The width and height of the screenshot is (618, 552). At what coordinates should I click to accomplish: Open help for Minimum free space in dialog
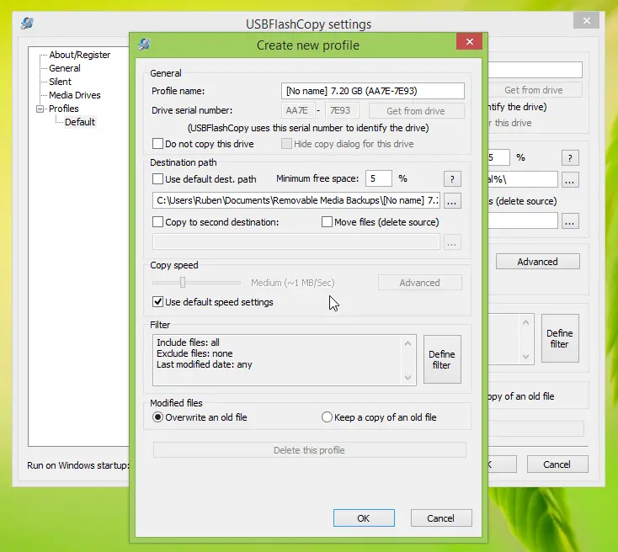452,179
